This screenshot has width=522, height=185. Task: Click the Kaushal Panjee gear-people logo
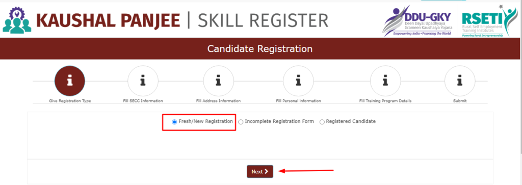[x=17, y=20]
